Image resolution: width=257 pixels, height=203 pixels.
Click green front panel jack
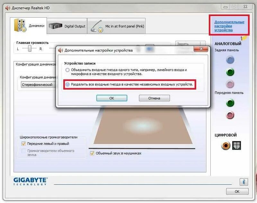[x=230, y=103]
